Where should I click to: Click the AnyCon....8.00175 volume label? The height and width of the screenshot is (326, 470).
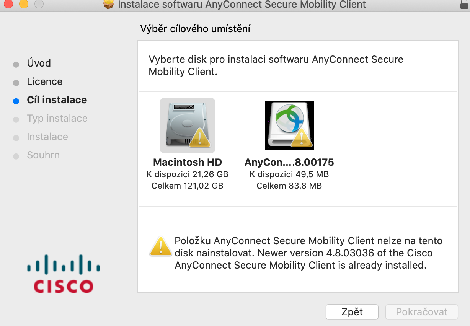click(x=289, y=162)
